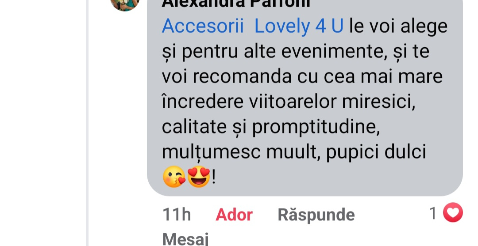Viewport: 478px width, 246px height.
Task: Click the '11h' comment timestamp
Action: click(x=177, y=215)
